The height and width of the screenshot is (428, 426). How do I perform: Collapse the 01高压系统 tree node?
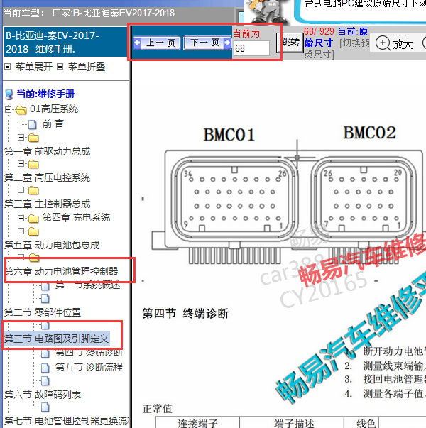coord(9,110)
